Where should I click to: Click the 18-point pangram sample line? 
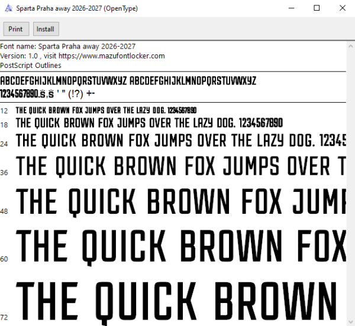tap(149, 123)
